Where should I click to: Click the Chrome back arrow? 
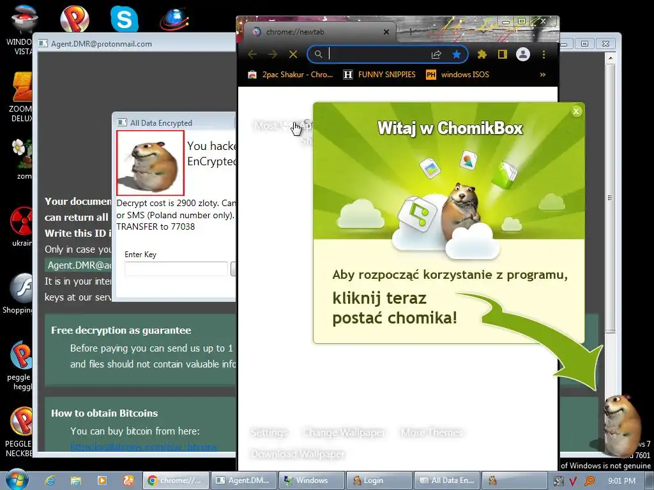tap(252, 54)
